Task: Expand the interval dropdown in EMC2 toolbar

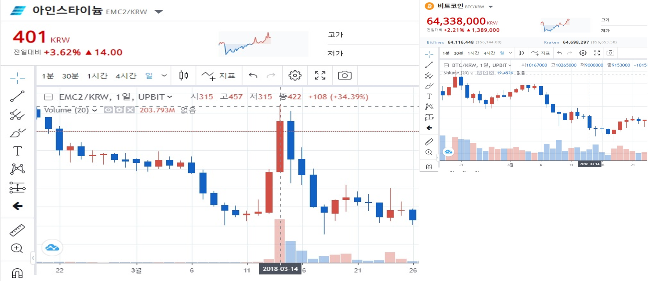Action: [x=164, y=76]
